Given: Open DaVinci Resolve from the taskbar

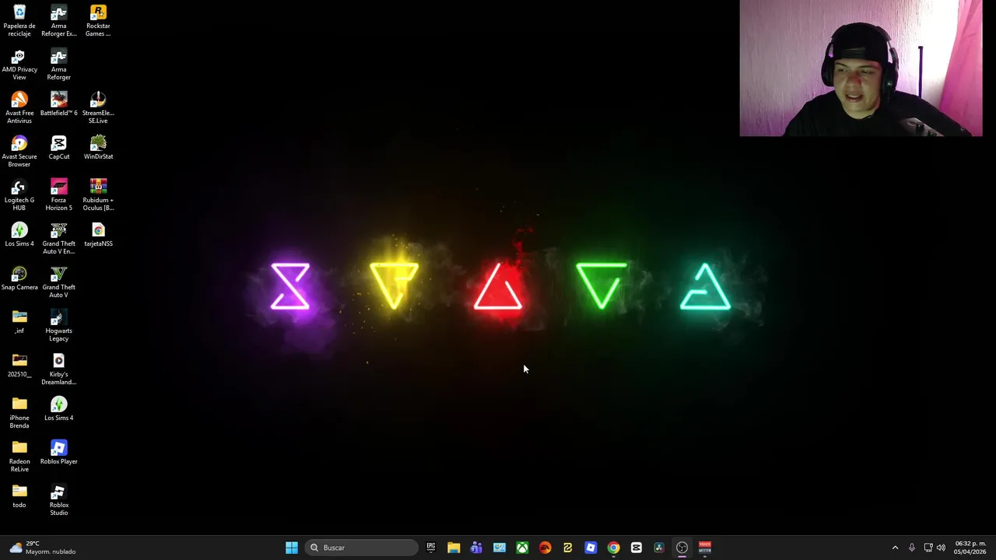Looking at the screenshot, I should pyautogui.click(x=659, y=548).
